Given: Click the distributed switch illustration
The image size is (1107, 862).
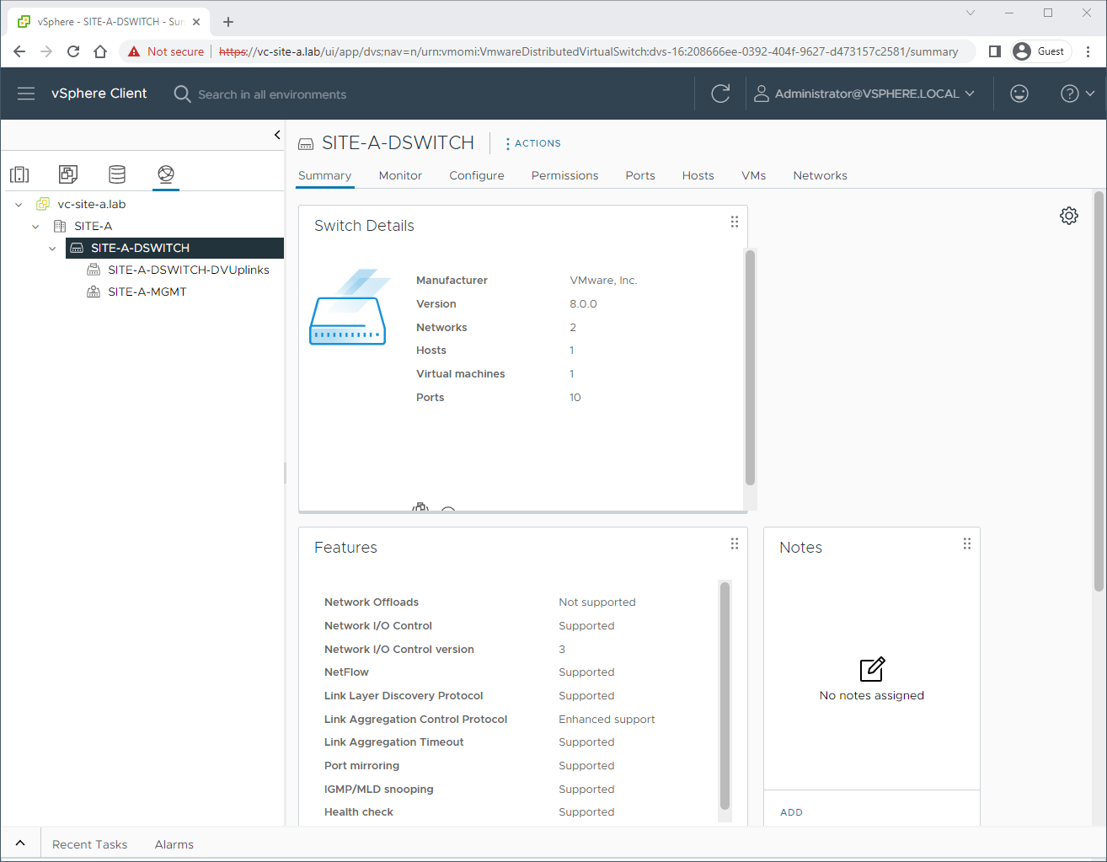Looking at the screenshot, I should click(x=348, y=308).
